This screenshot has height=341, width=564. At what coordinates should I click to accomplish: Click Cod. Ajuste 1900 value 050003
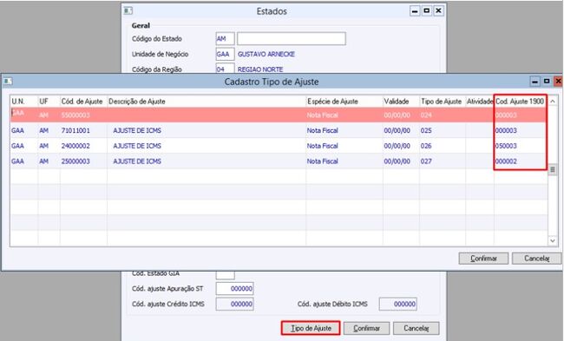506,146
